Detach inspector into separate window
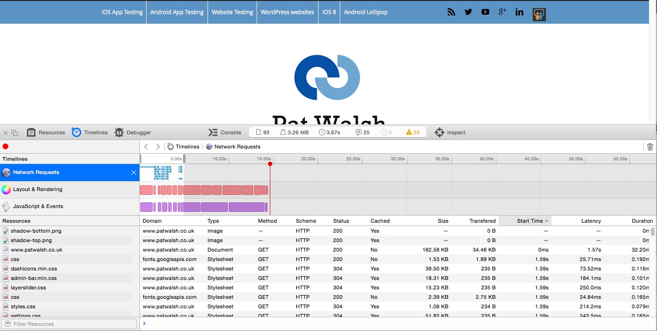 (15, 133)
